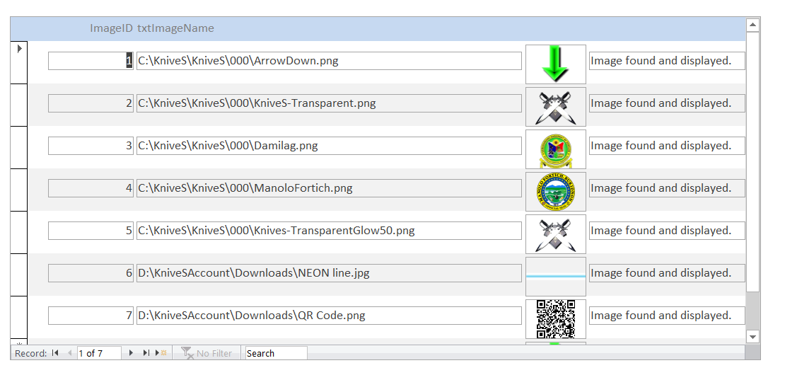
Task: Click status message in Knives-TransparentGlow50.png row
Action: tap(667, 231)
